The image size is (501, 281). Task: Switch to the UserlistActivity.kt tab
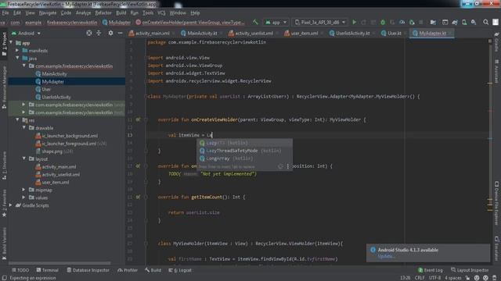(352, 33)
